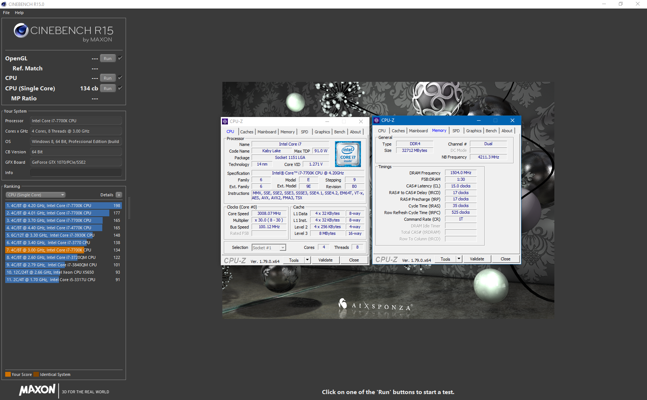Click the Tools button in the Memory CPU-Z window
Image resolution: width=647 pixels, height=400 pixels.
coord(445,259)
